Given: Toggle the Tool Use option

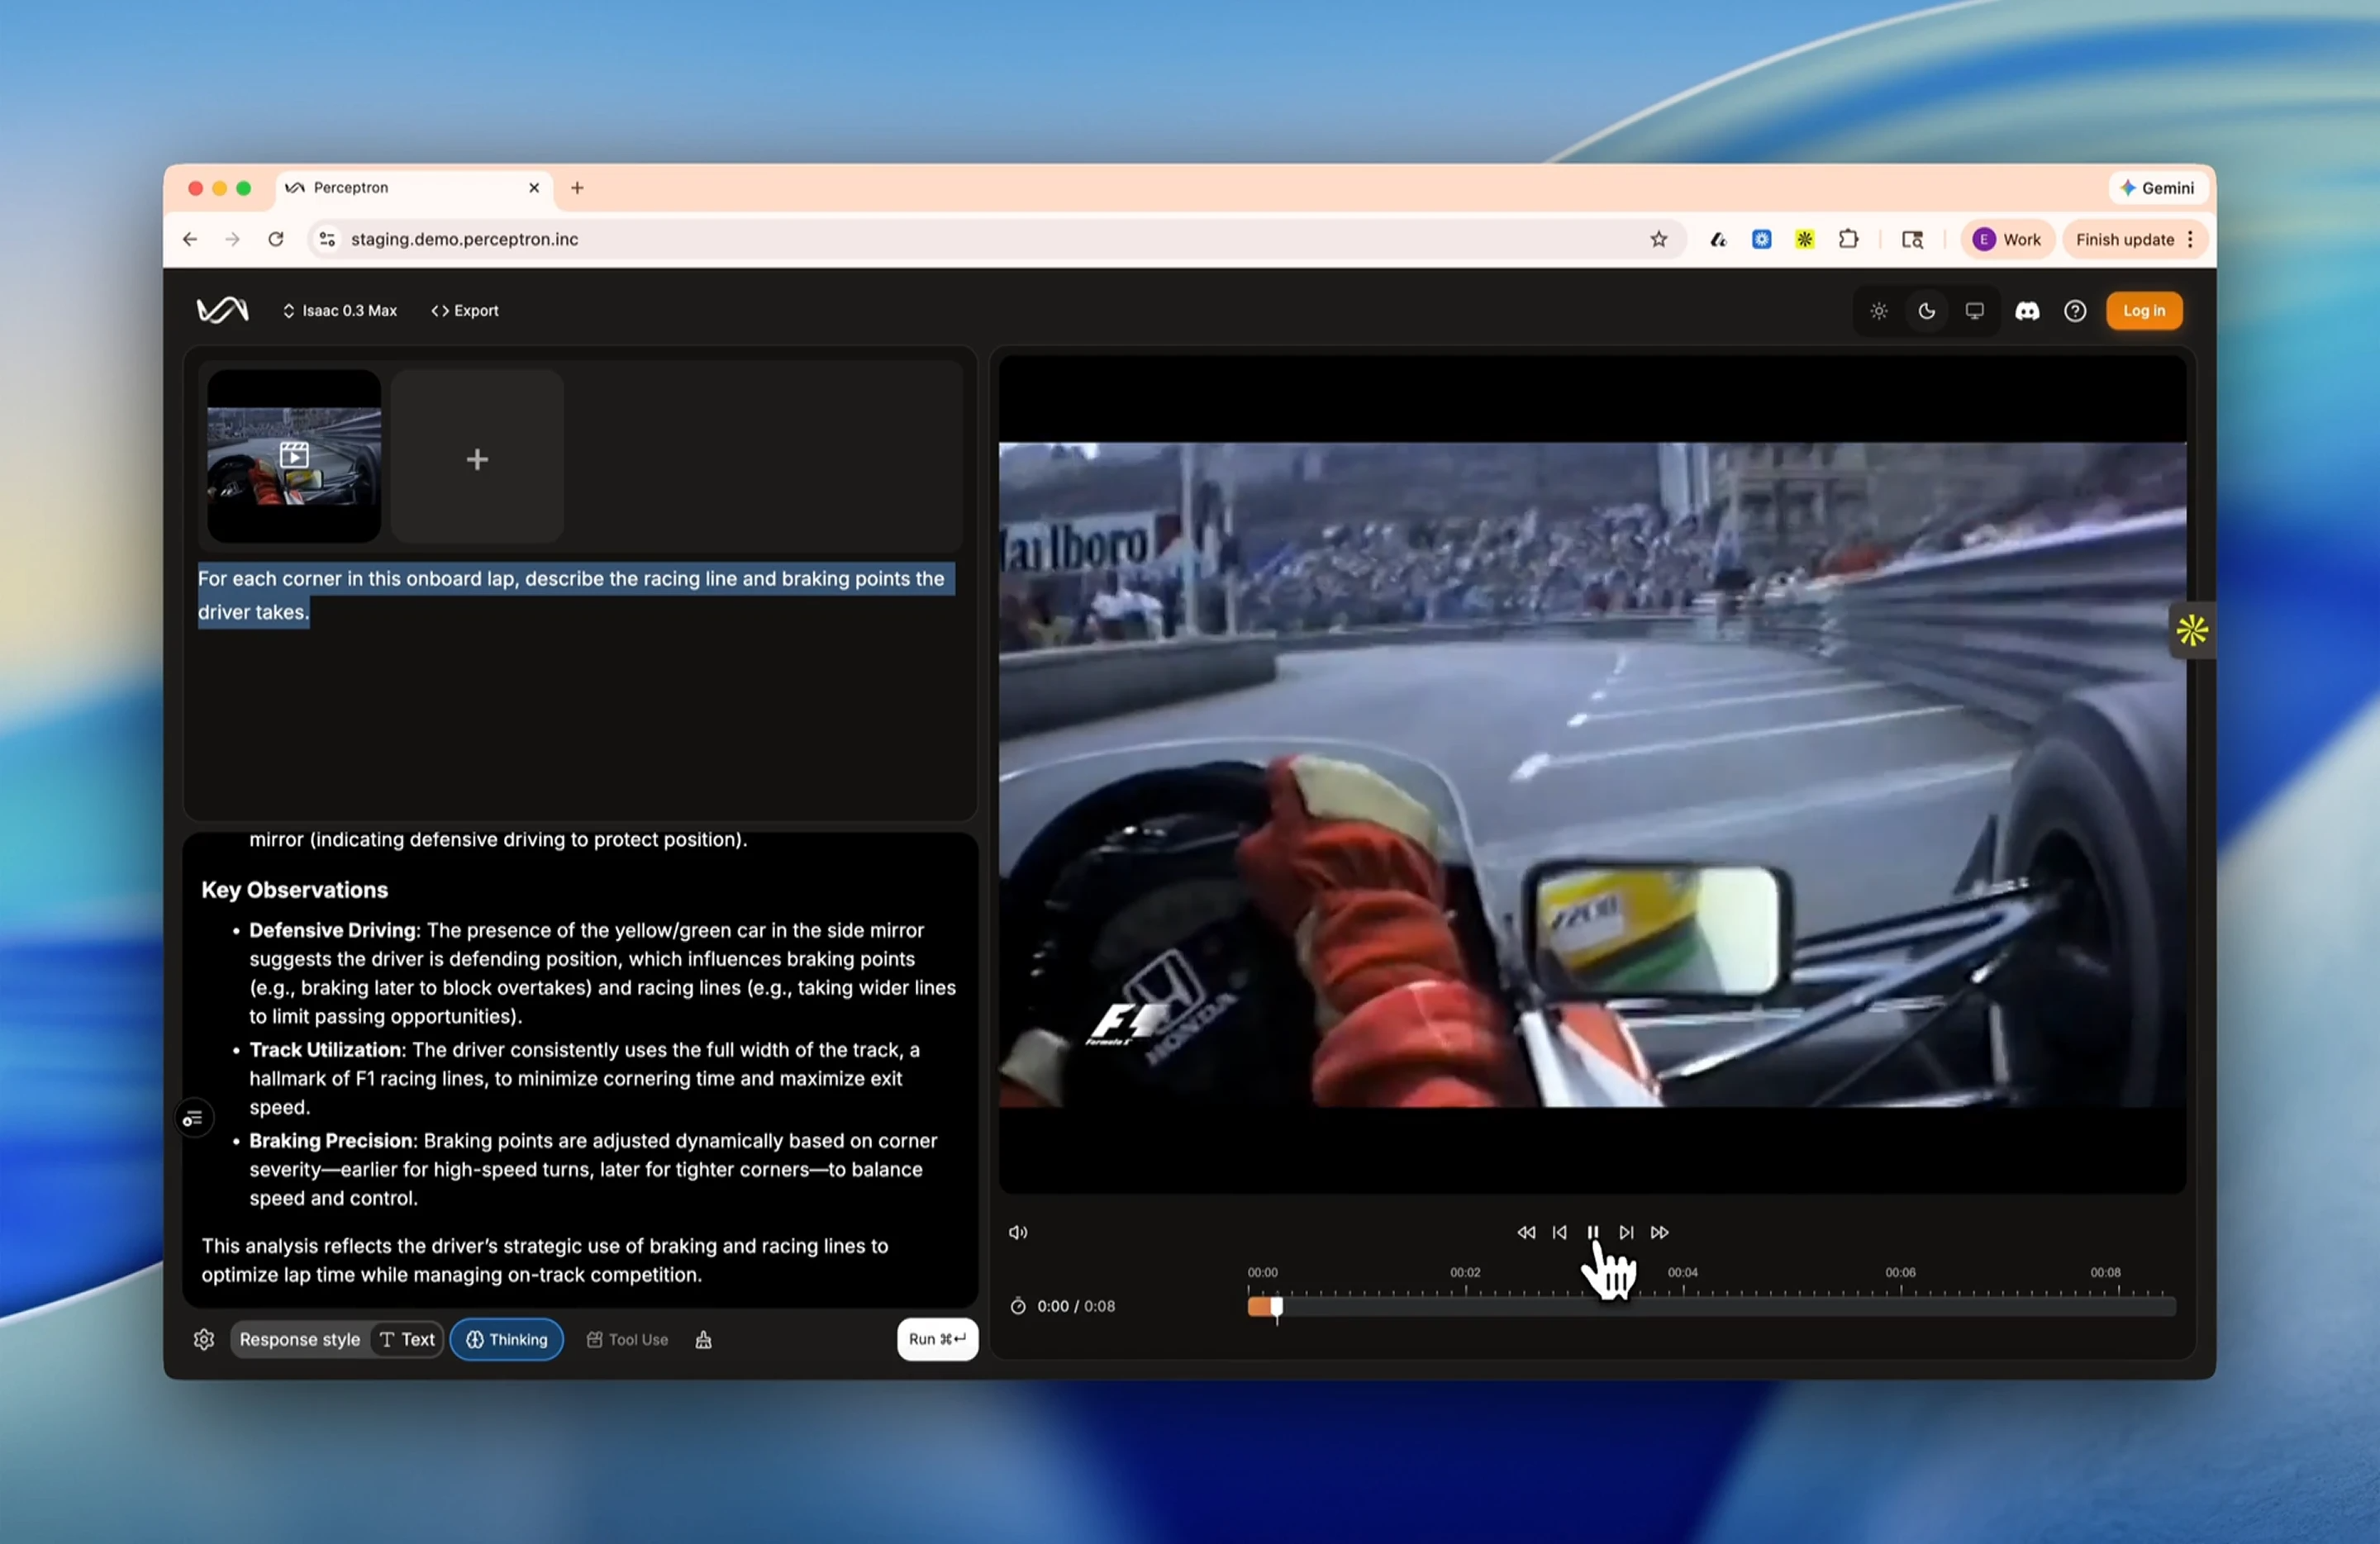Looking at the screenshot, I should click(x=627, y=1339).
